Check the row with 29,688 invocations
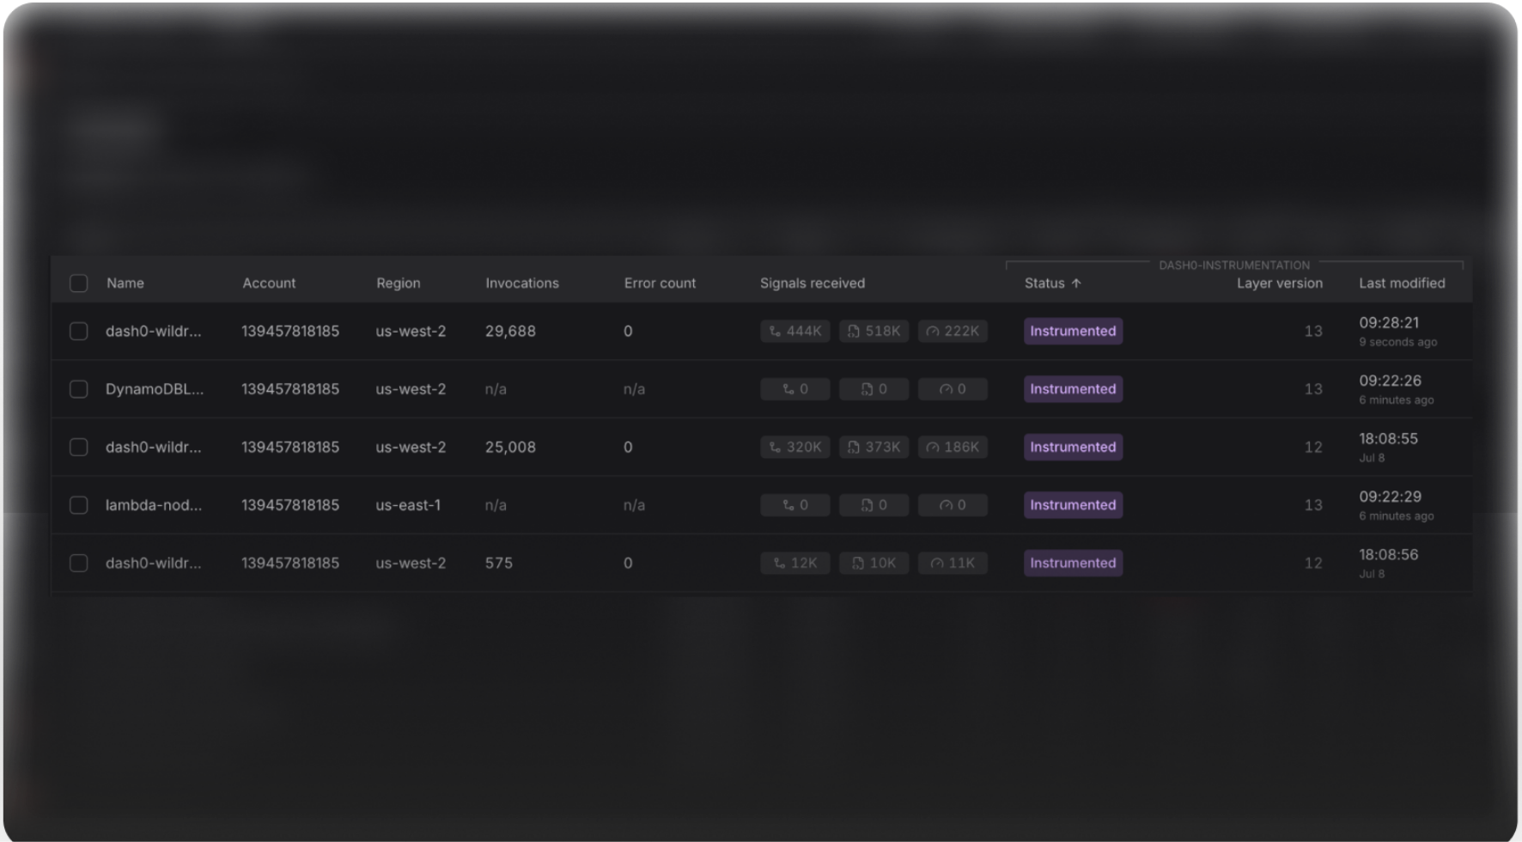 [x=78, y=332]
